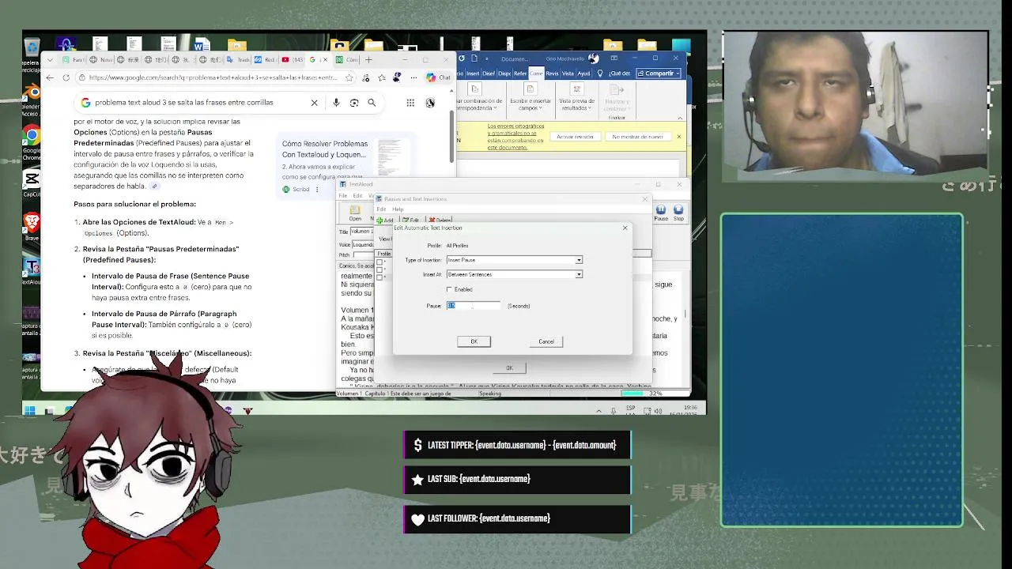Open Blender desktop shortcut
The height and width of the screenshot is (569, 1012).
click(x=32, y=93)
